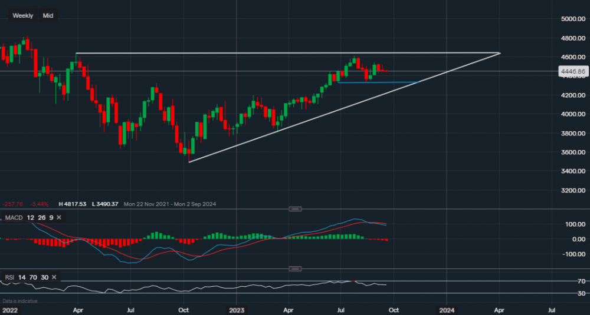590x315 pixels.
Task: Select the current price tag 4446.86
Action: (x=572, y=71)
